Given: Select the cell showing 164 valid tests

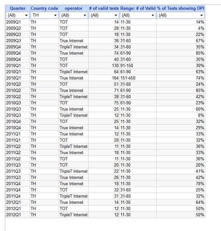Looking at the screenshot, I should [x=104, y=78].
